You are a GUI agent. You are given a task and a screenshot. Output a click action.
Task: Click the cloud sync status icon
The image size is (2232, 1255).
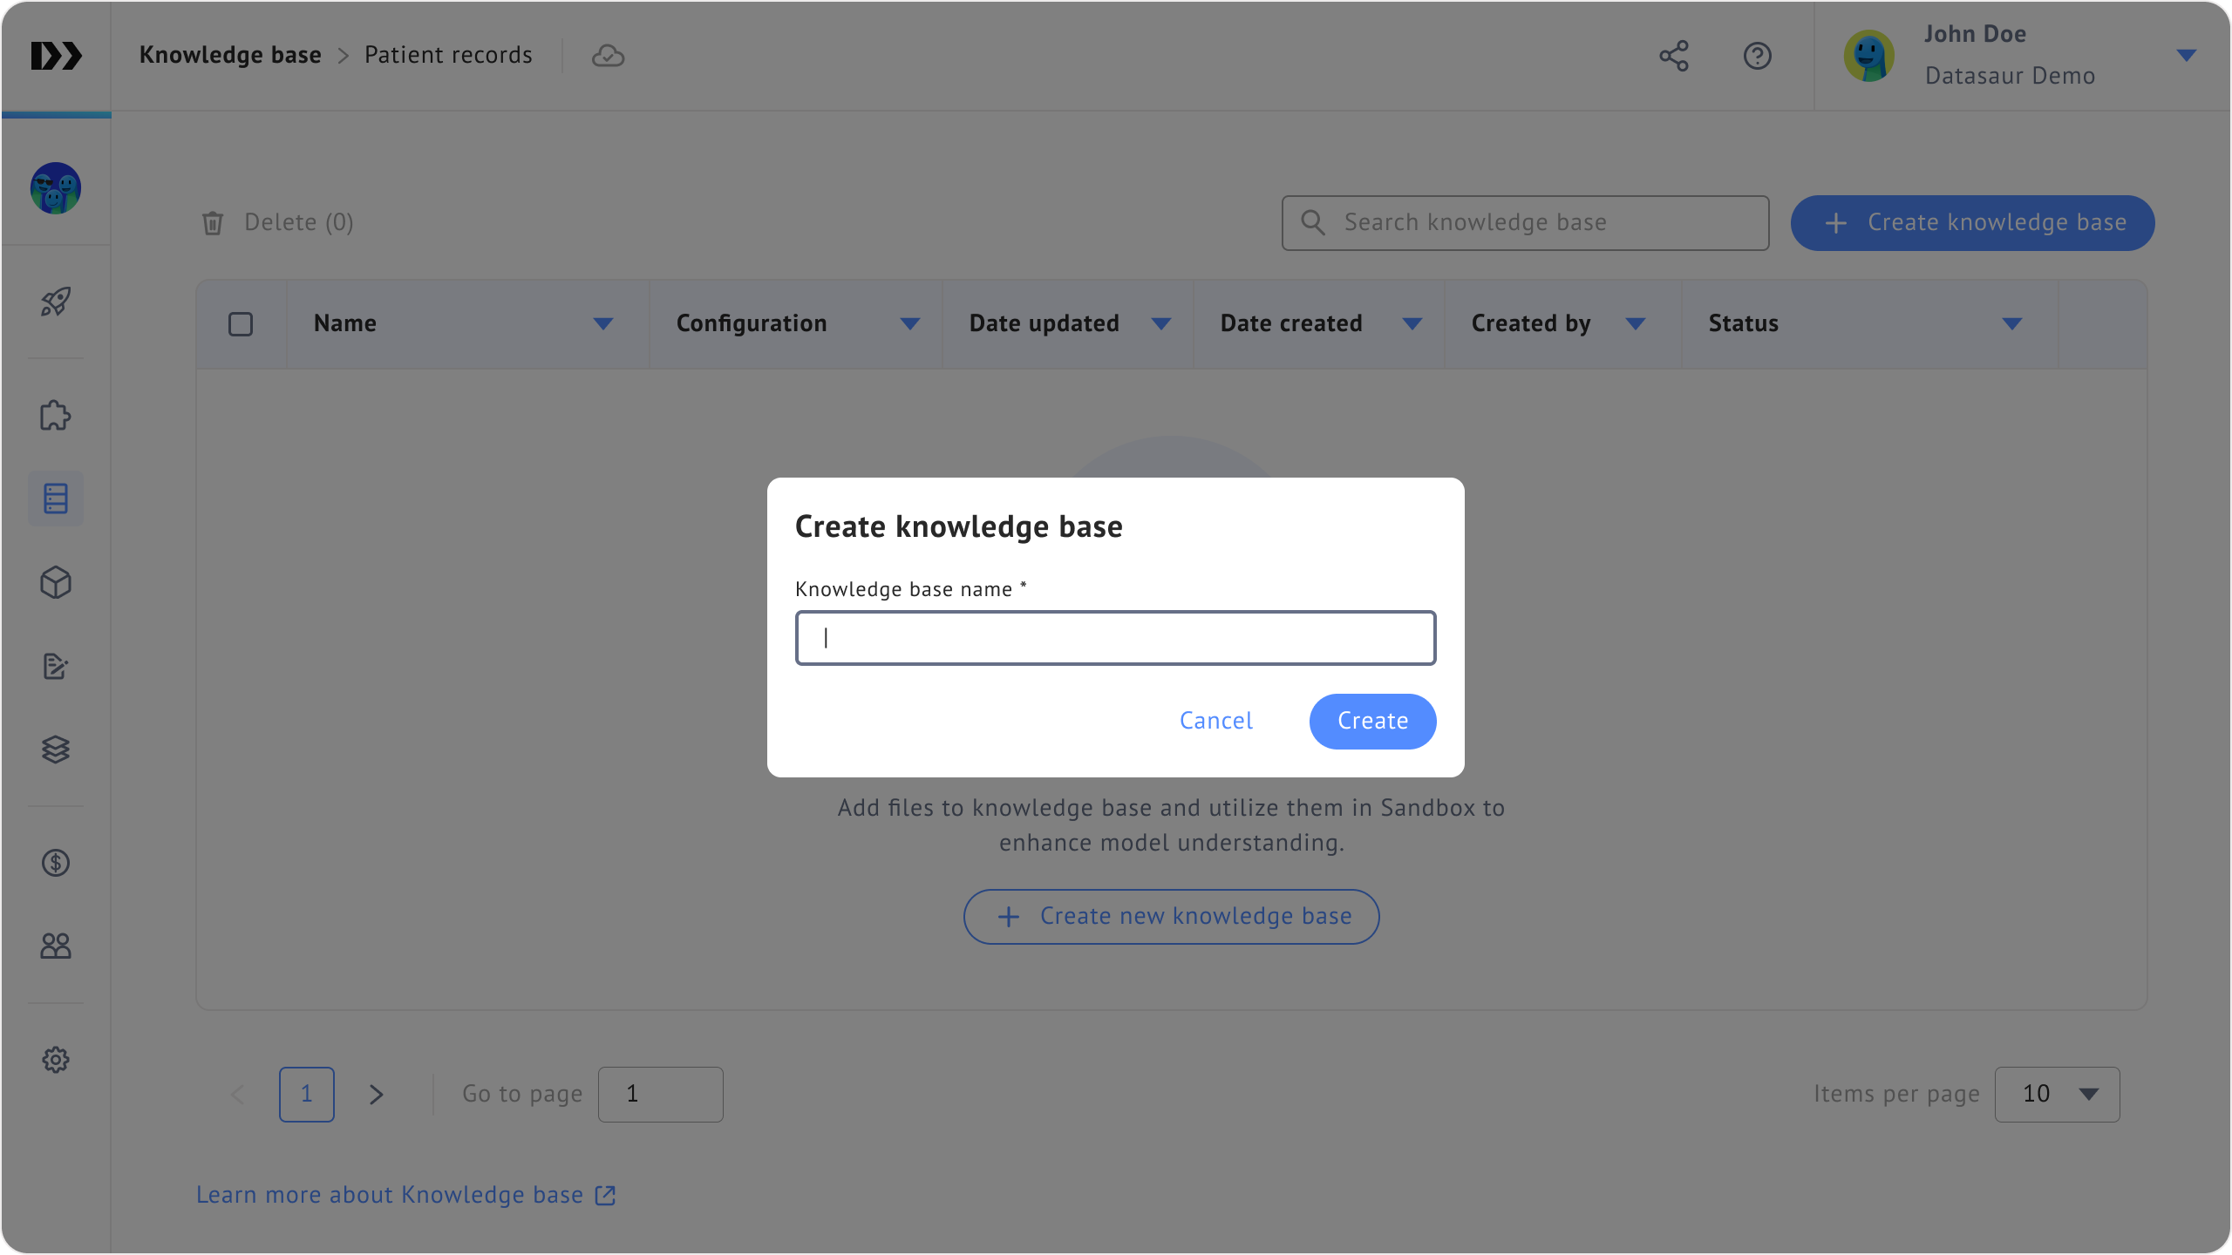pos(608,56)
